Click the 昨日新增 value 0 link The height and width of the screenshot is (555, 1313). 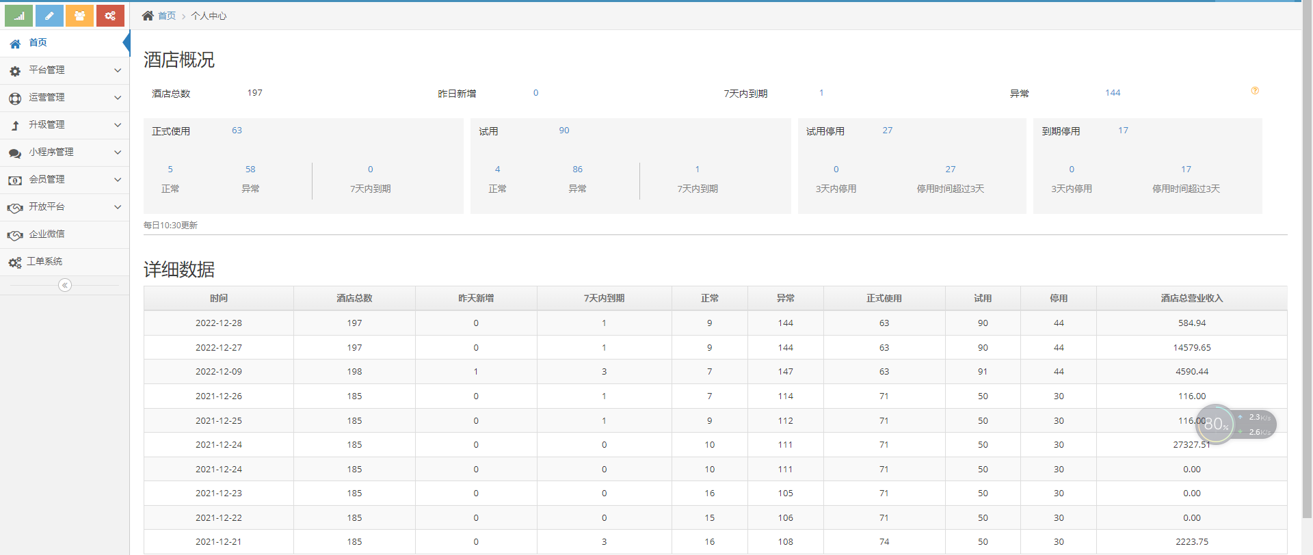tap(535, 93)
